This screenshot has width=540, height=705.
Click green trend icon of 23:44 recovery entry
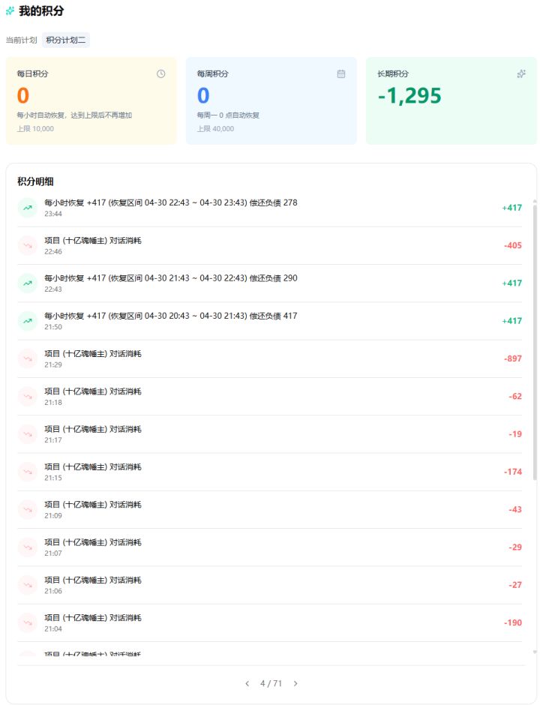coord(28,208)
